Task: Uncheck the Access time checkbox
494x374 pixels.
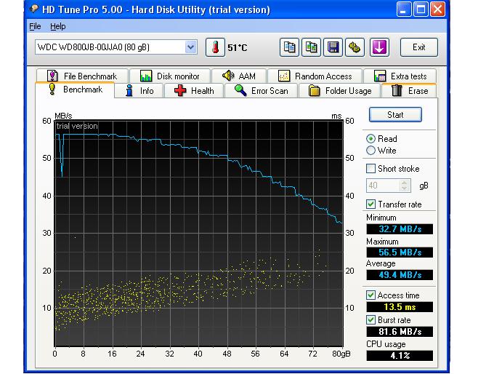Action: (x=370, y=295)
